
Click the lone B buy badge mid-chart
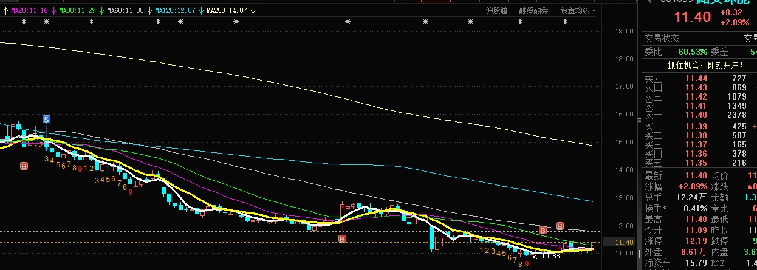pos(343,239)
